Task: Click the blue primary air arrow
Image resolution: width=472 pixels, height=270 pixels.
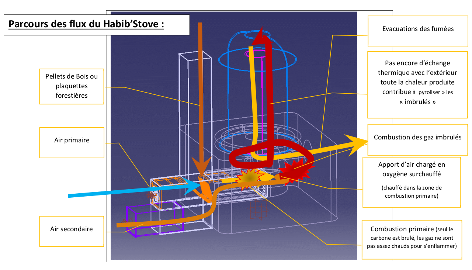Action: pos(129,190)
